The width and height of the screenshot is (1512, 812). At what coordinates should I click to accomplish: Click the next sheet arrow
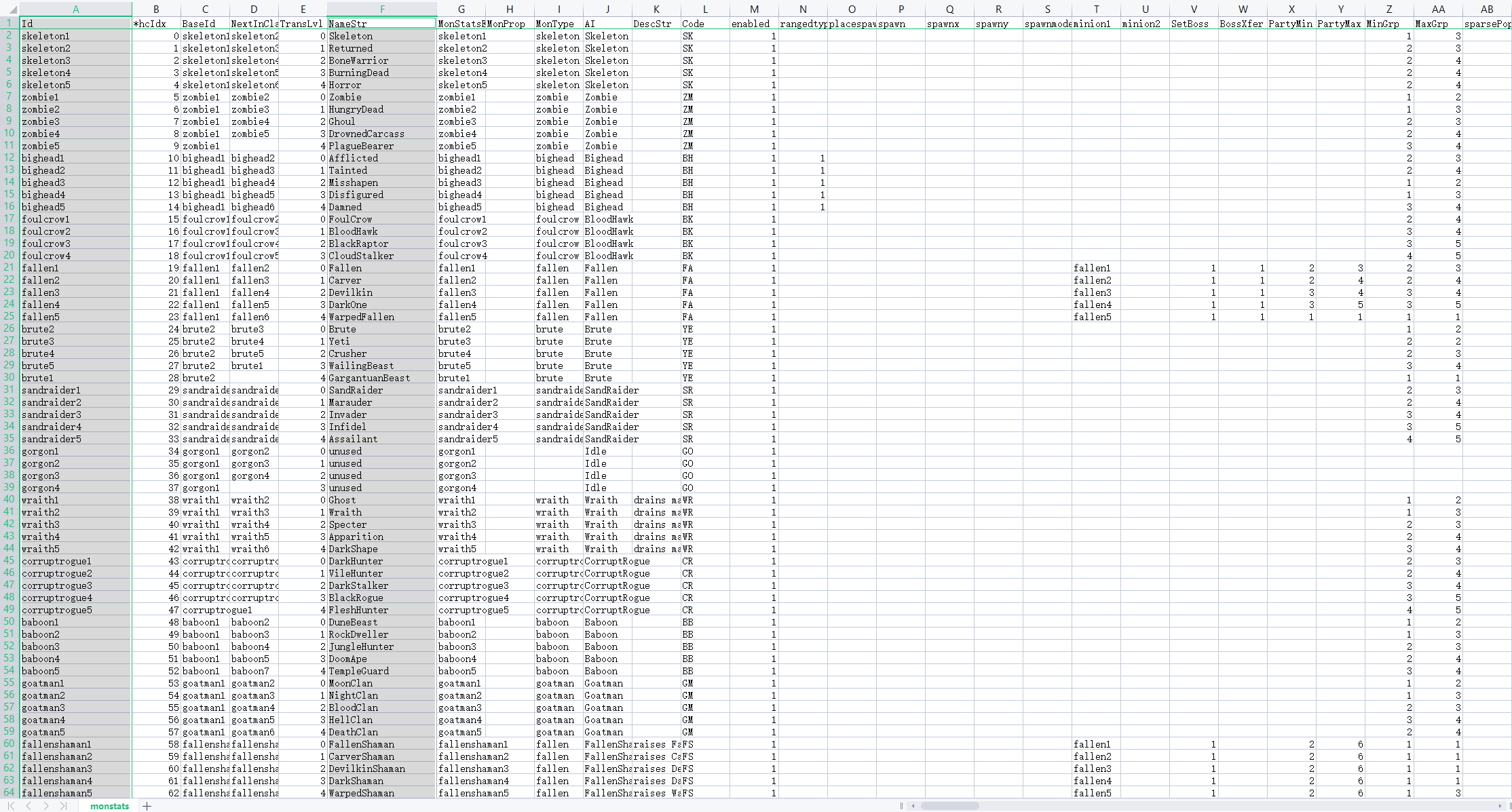pyautogui.click(x=46, y=806)
